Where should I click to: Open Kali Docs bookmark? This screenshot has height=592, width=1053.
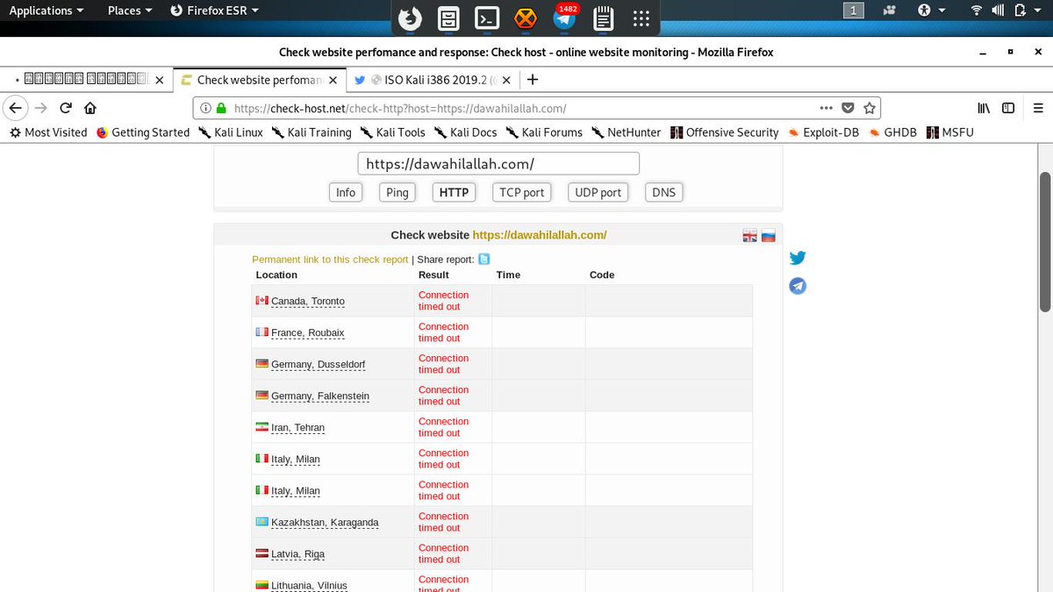point(465,132)
